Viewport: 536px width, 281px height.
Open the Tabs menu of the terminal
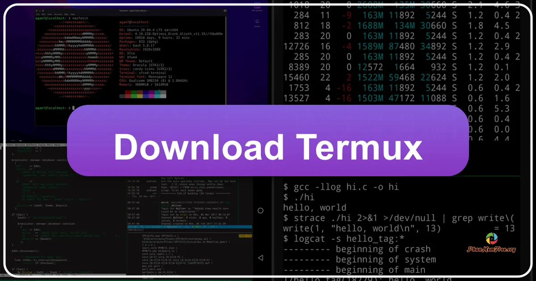(65, 14)
